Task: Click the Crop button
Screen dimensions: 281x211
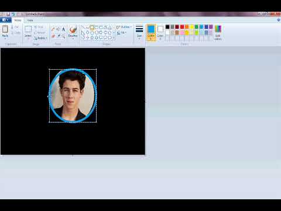Action: [x=39, y=27]
